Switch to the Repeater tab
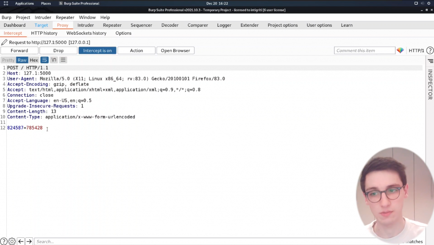Viewport: 434px width, 245px height. click(112, 25)
